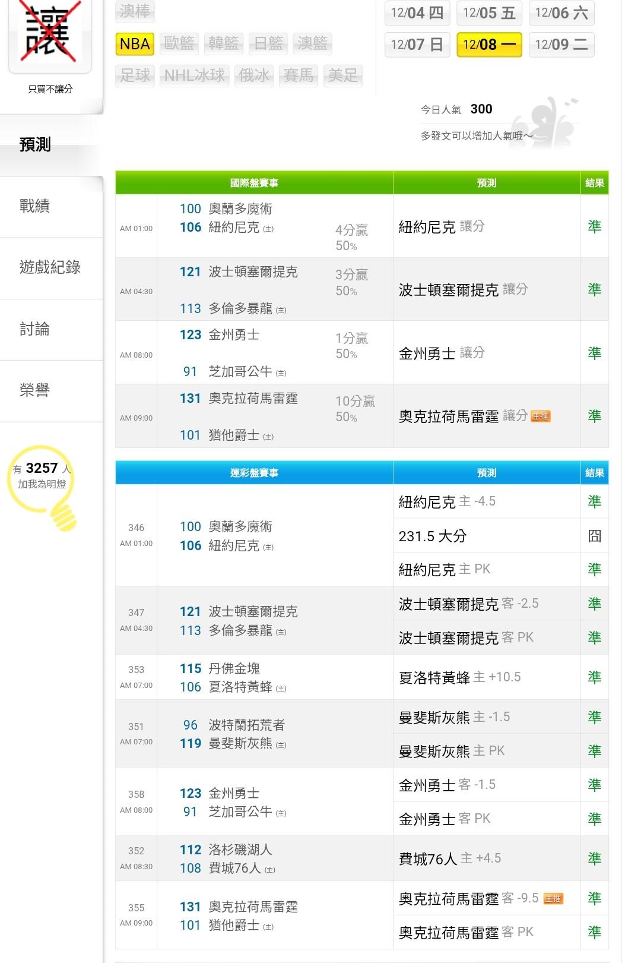Open the 討論 sidebar tab

(x=35, y=329)
